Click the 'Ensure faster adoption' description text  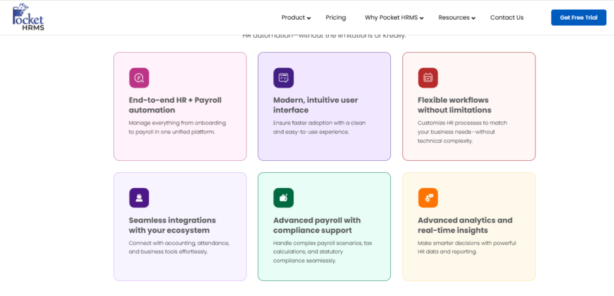320,127
